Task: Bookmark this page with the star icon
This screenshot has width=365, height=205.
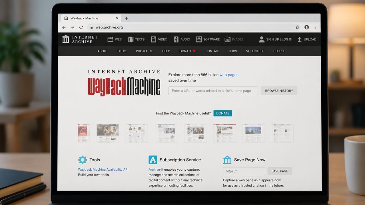Action: pos(297,27)
